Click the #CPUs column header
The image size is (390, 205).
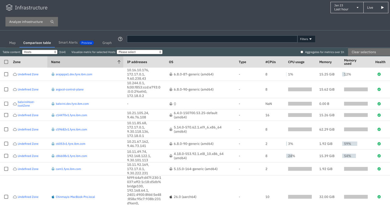click(271, 62)
